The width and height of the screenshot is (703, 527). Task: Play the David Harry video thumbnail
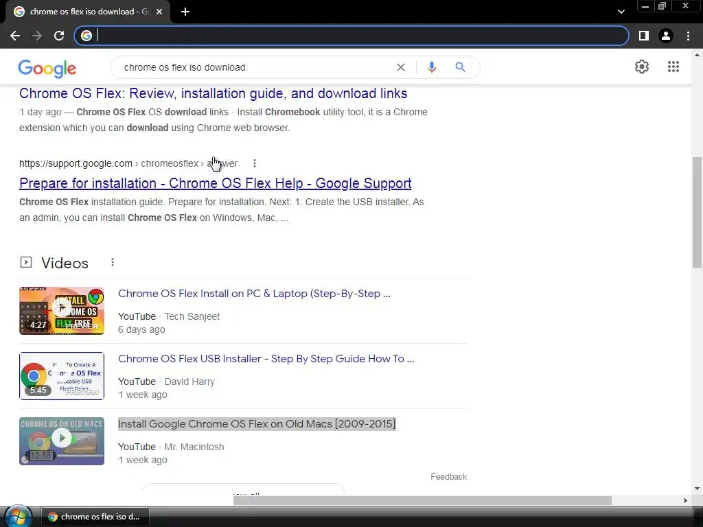62,376
